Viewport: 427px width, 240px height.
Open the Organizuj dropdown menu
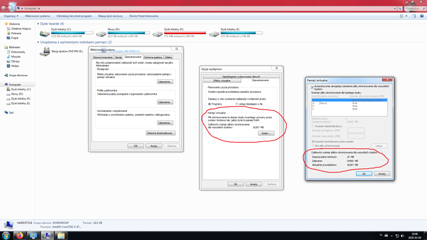11,16
